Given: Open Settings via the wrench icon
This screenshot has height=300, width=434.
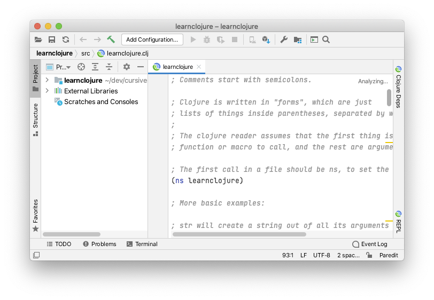Looking at the screenshot, I should 284,40.
